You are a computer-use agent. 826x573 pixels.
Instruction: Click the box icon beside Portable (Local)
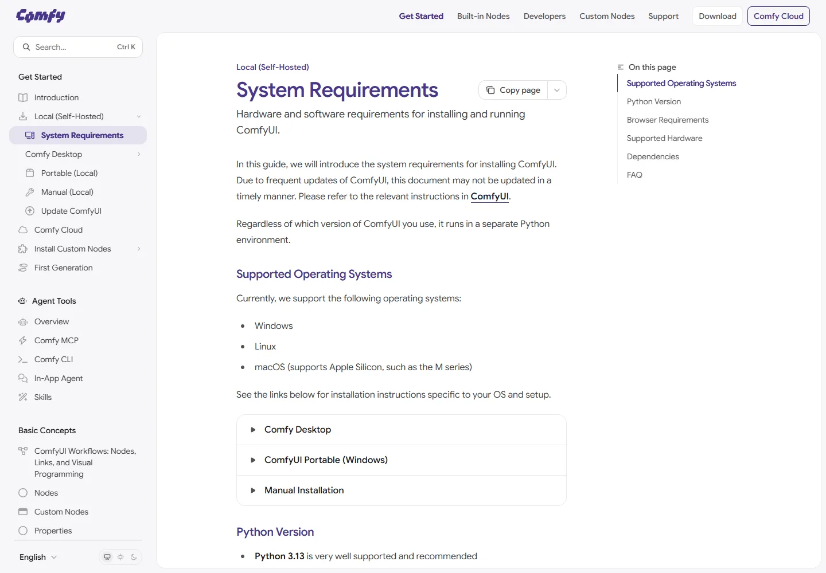pyautogui.click(x=30, y=173)
